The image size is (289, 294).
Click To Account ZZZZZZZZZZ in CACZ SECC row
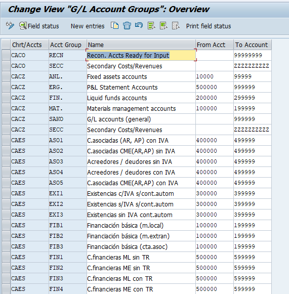coord(253,130)
